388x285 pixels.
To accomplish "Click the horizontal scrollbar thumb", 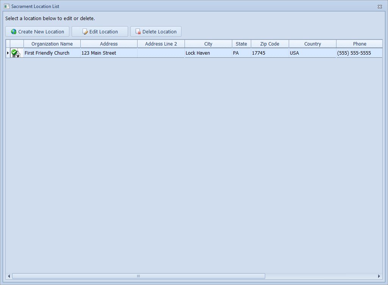I will 139,276.
